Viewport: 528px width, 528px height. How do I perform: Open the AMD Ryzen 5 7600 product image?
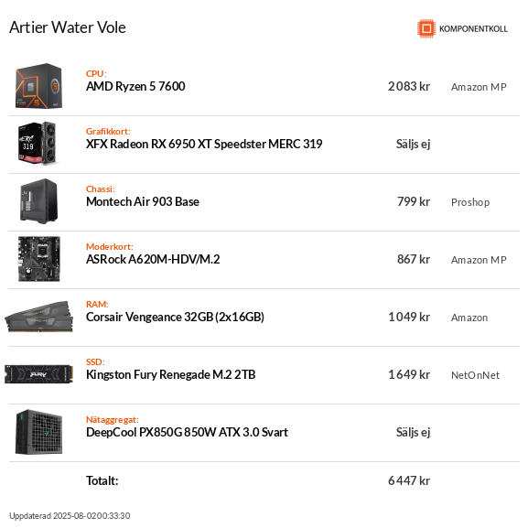click(38, 86)
